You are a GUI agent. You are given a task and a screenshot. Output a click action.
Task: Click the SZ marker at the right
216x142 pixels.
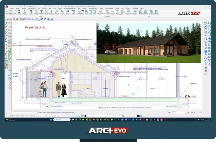point(185,76)
